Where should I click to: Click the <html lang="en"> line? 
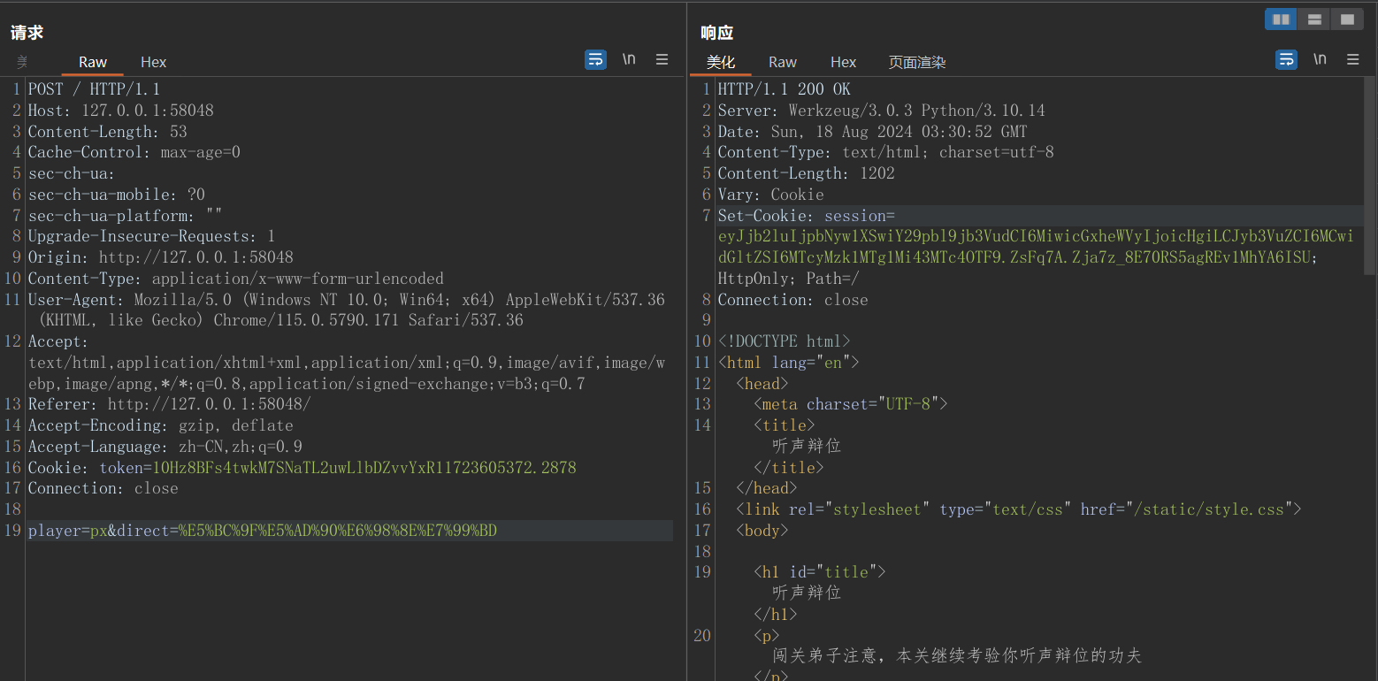pyautogui.click(x=788, y=363)
